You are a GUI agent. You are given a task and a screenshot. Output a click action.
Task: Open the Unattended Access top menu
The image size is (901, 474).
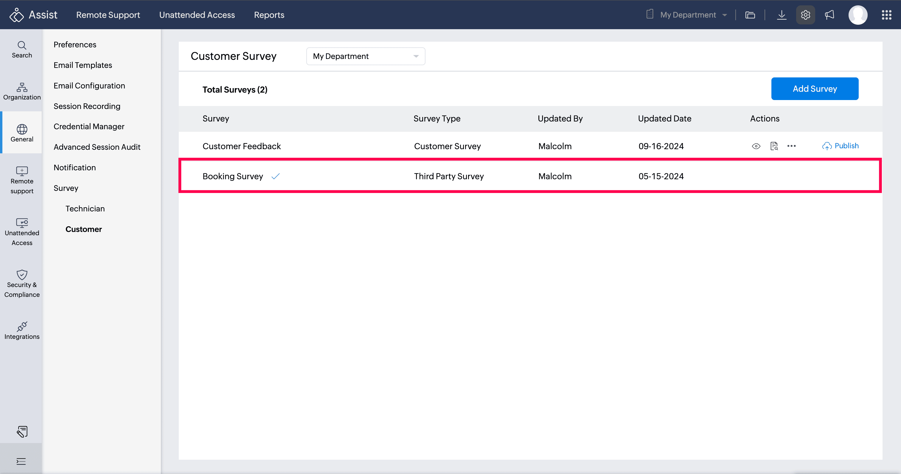tap(197, 15)
